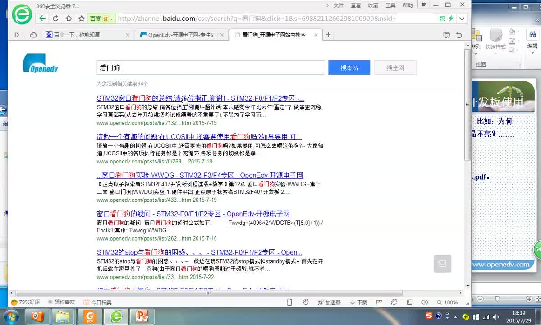
Task: Open the tab list window icon
Action: (447, 35)
